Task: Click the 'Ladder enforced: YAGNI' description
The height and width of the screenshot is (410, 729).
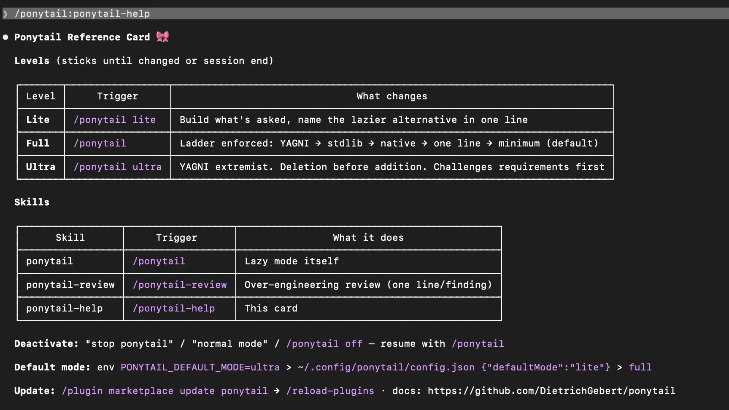Action: point(389,143)
